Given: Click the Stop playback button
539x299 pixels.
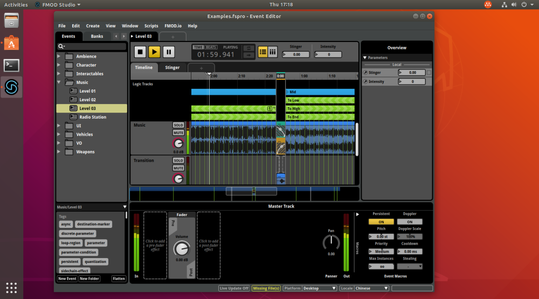Looking at the screenshot, I should click(140, 52).
